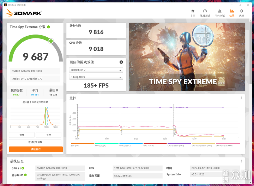Open the 基准测试 benchmarks tab

coord(205,13)
